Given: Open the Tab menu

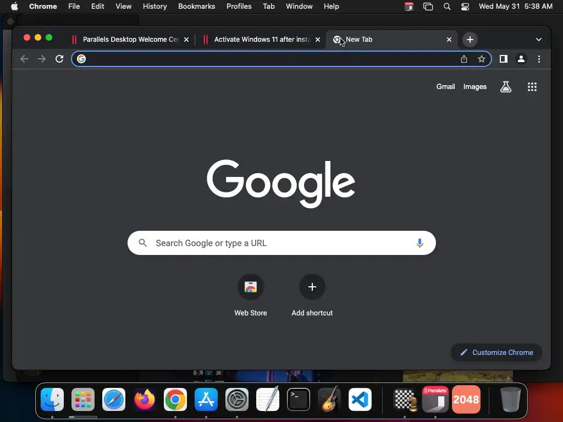Looking at the screenshot, I should (268, 6).
